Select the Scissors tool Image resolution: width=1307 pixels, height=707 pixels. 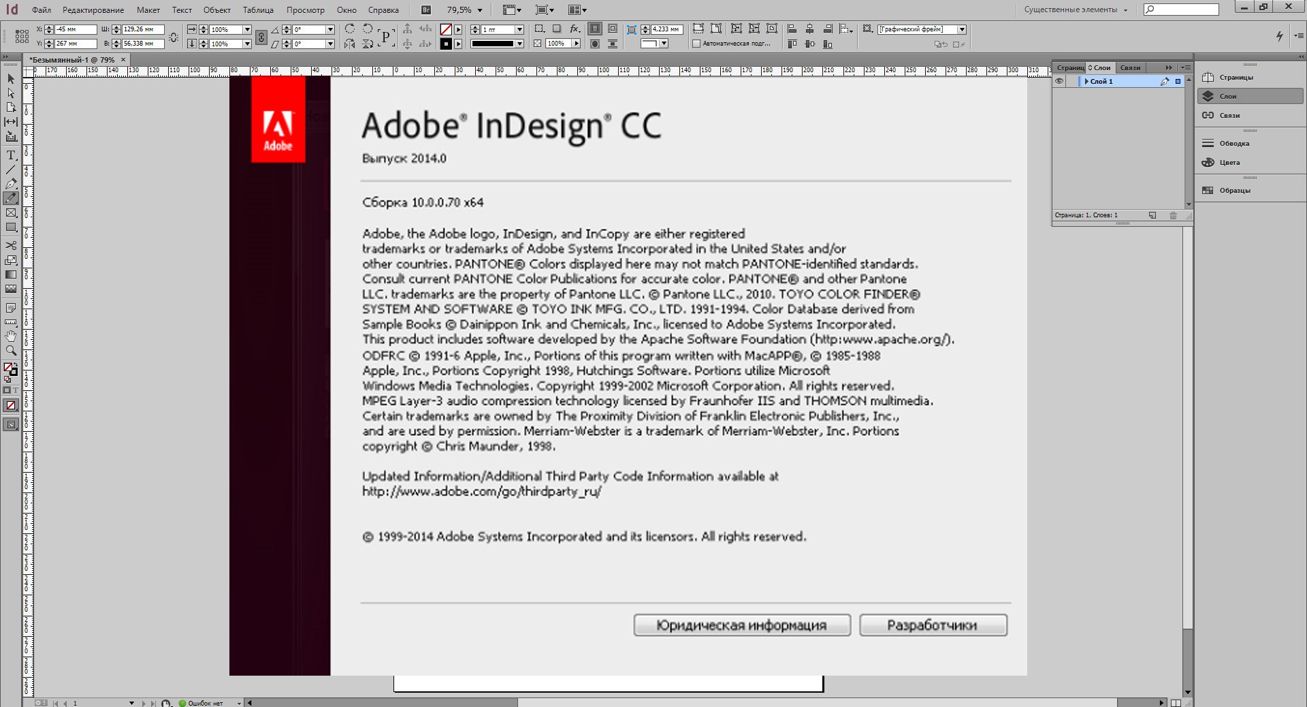(x=11, y=245)
